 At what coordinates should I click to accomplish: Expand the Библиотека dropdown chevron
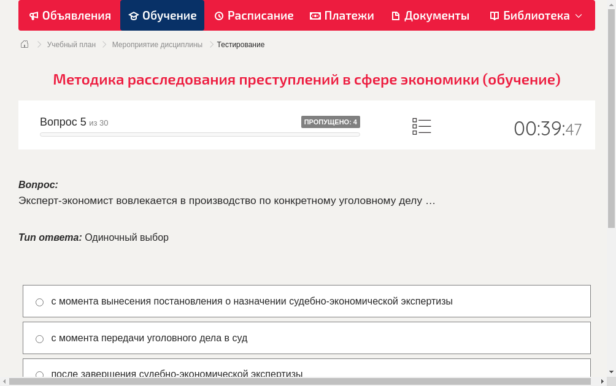click(x=579, y=15)
